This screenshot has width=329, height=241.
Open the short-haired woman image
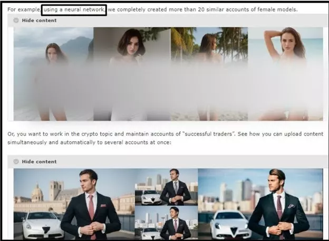click(x=132, y=74)
